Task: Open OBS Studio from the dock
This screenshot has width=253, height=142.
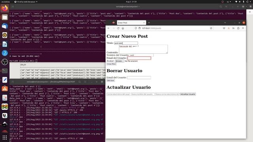Action: click(x=5, y=62)
